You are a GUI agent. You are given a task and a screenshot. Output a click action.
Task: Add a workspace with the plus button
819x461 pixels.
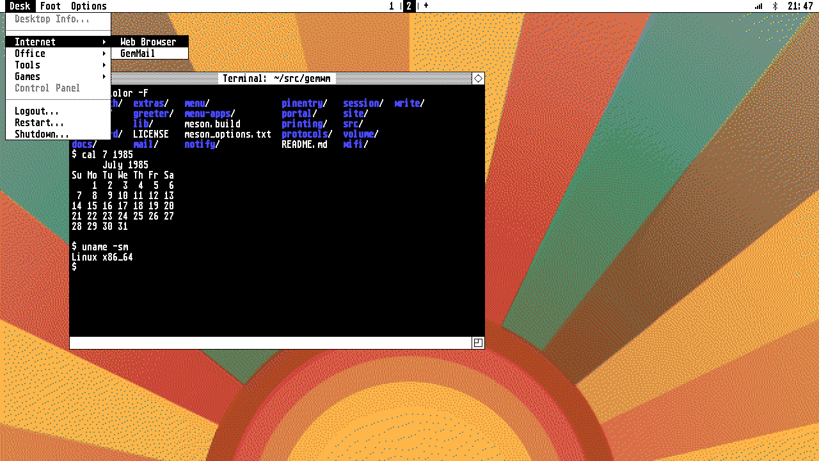click(x=426, y=6)
